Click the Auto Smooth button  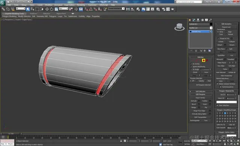pos(221,128)
